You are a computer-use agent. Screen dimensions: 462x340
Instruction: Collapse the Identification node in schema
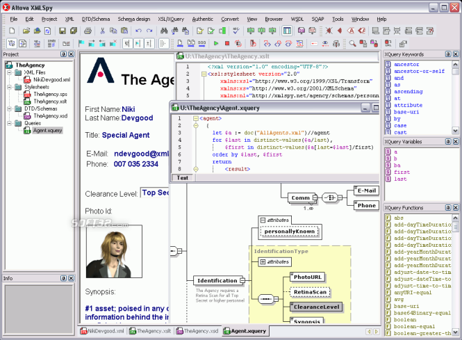click(242, 280)
